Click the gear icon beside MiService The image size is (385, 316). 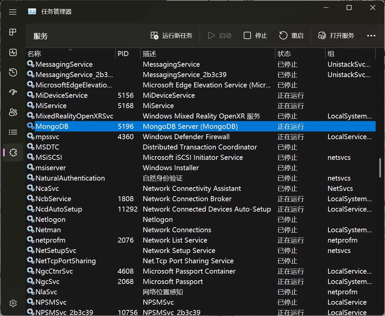30,105
